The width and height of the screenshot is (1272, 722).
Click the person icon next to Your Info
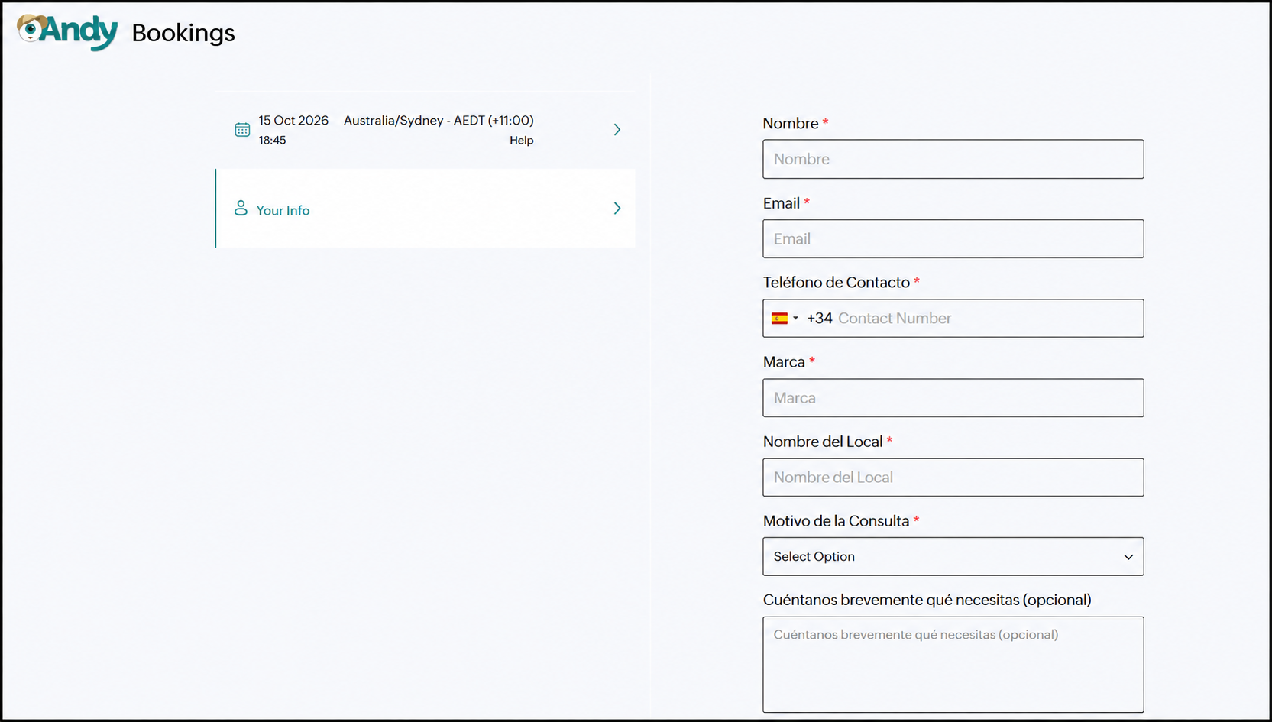pos(241,208)
